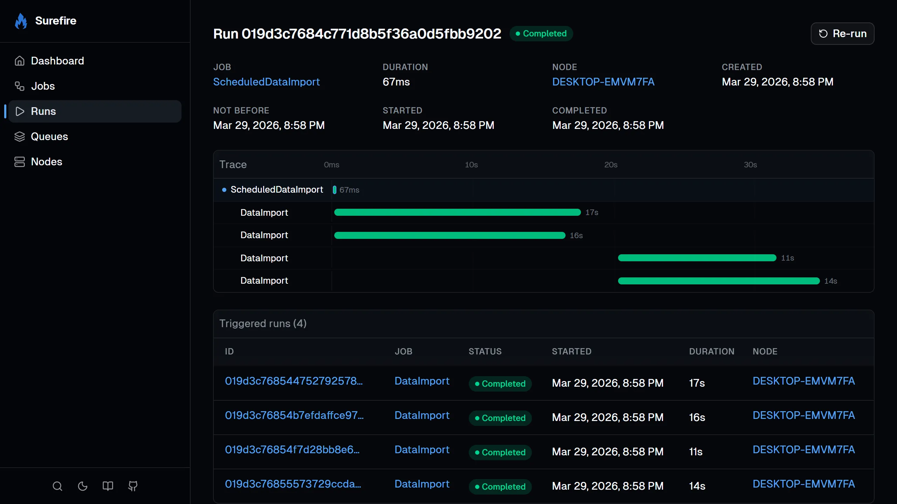Open the GitHub icon link
This screenshot has height=504, width=897.
(x=133, y=486)
